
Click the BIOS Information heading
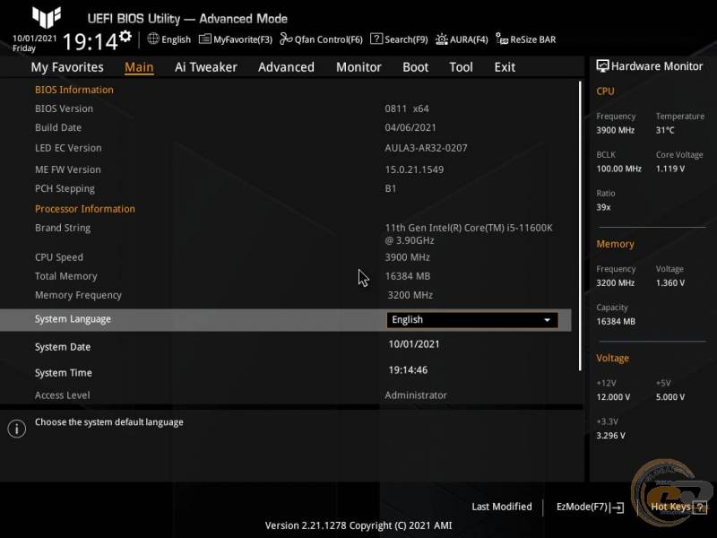pyautogui.click(x=74, y=90)
